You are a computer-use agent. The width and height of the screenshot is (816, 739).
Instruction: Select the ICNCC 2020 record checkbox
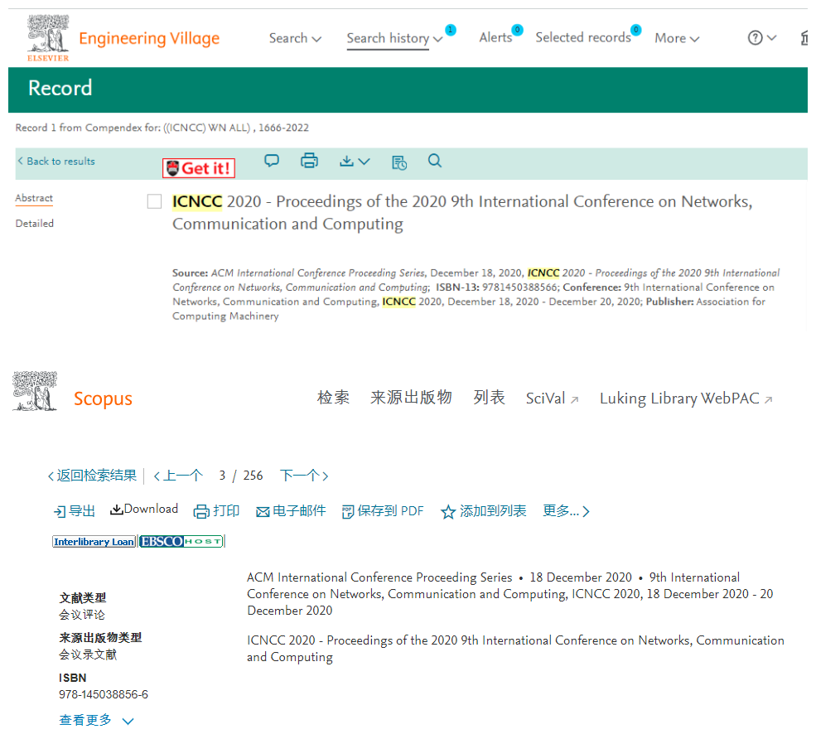point(155,201)
